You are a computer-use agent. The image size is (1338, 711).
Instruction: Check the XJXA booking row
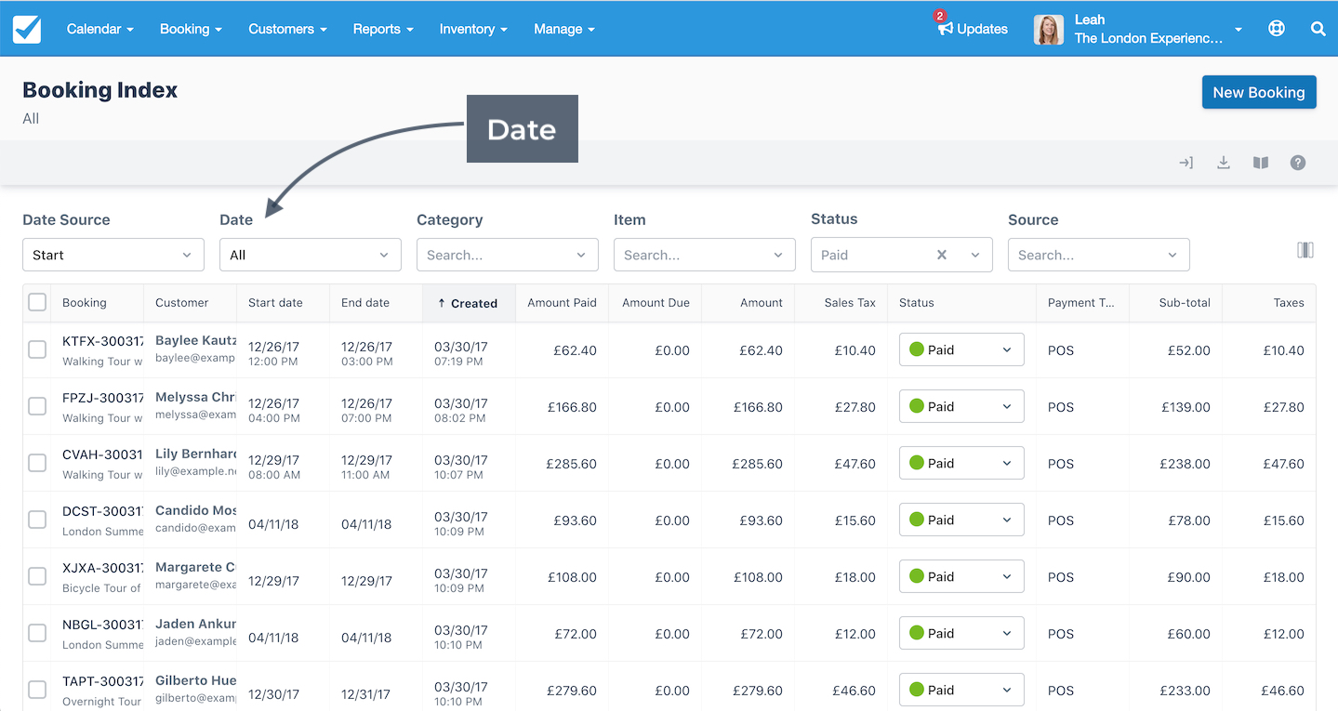[x=37, y=576]
